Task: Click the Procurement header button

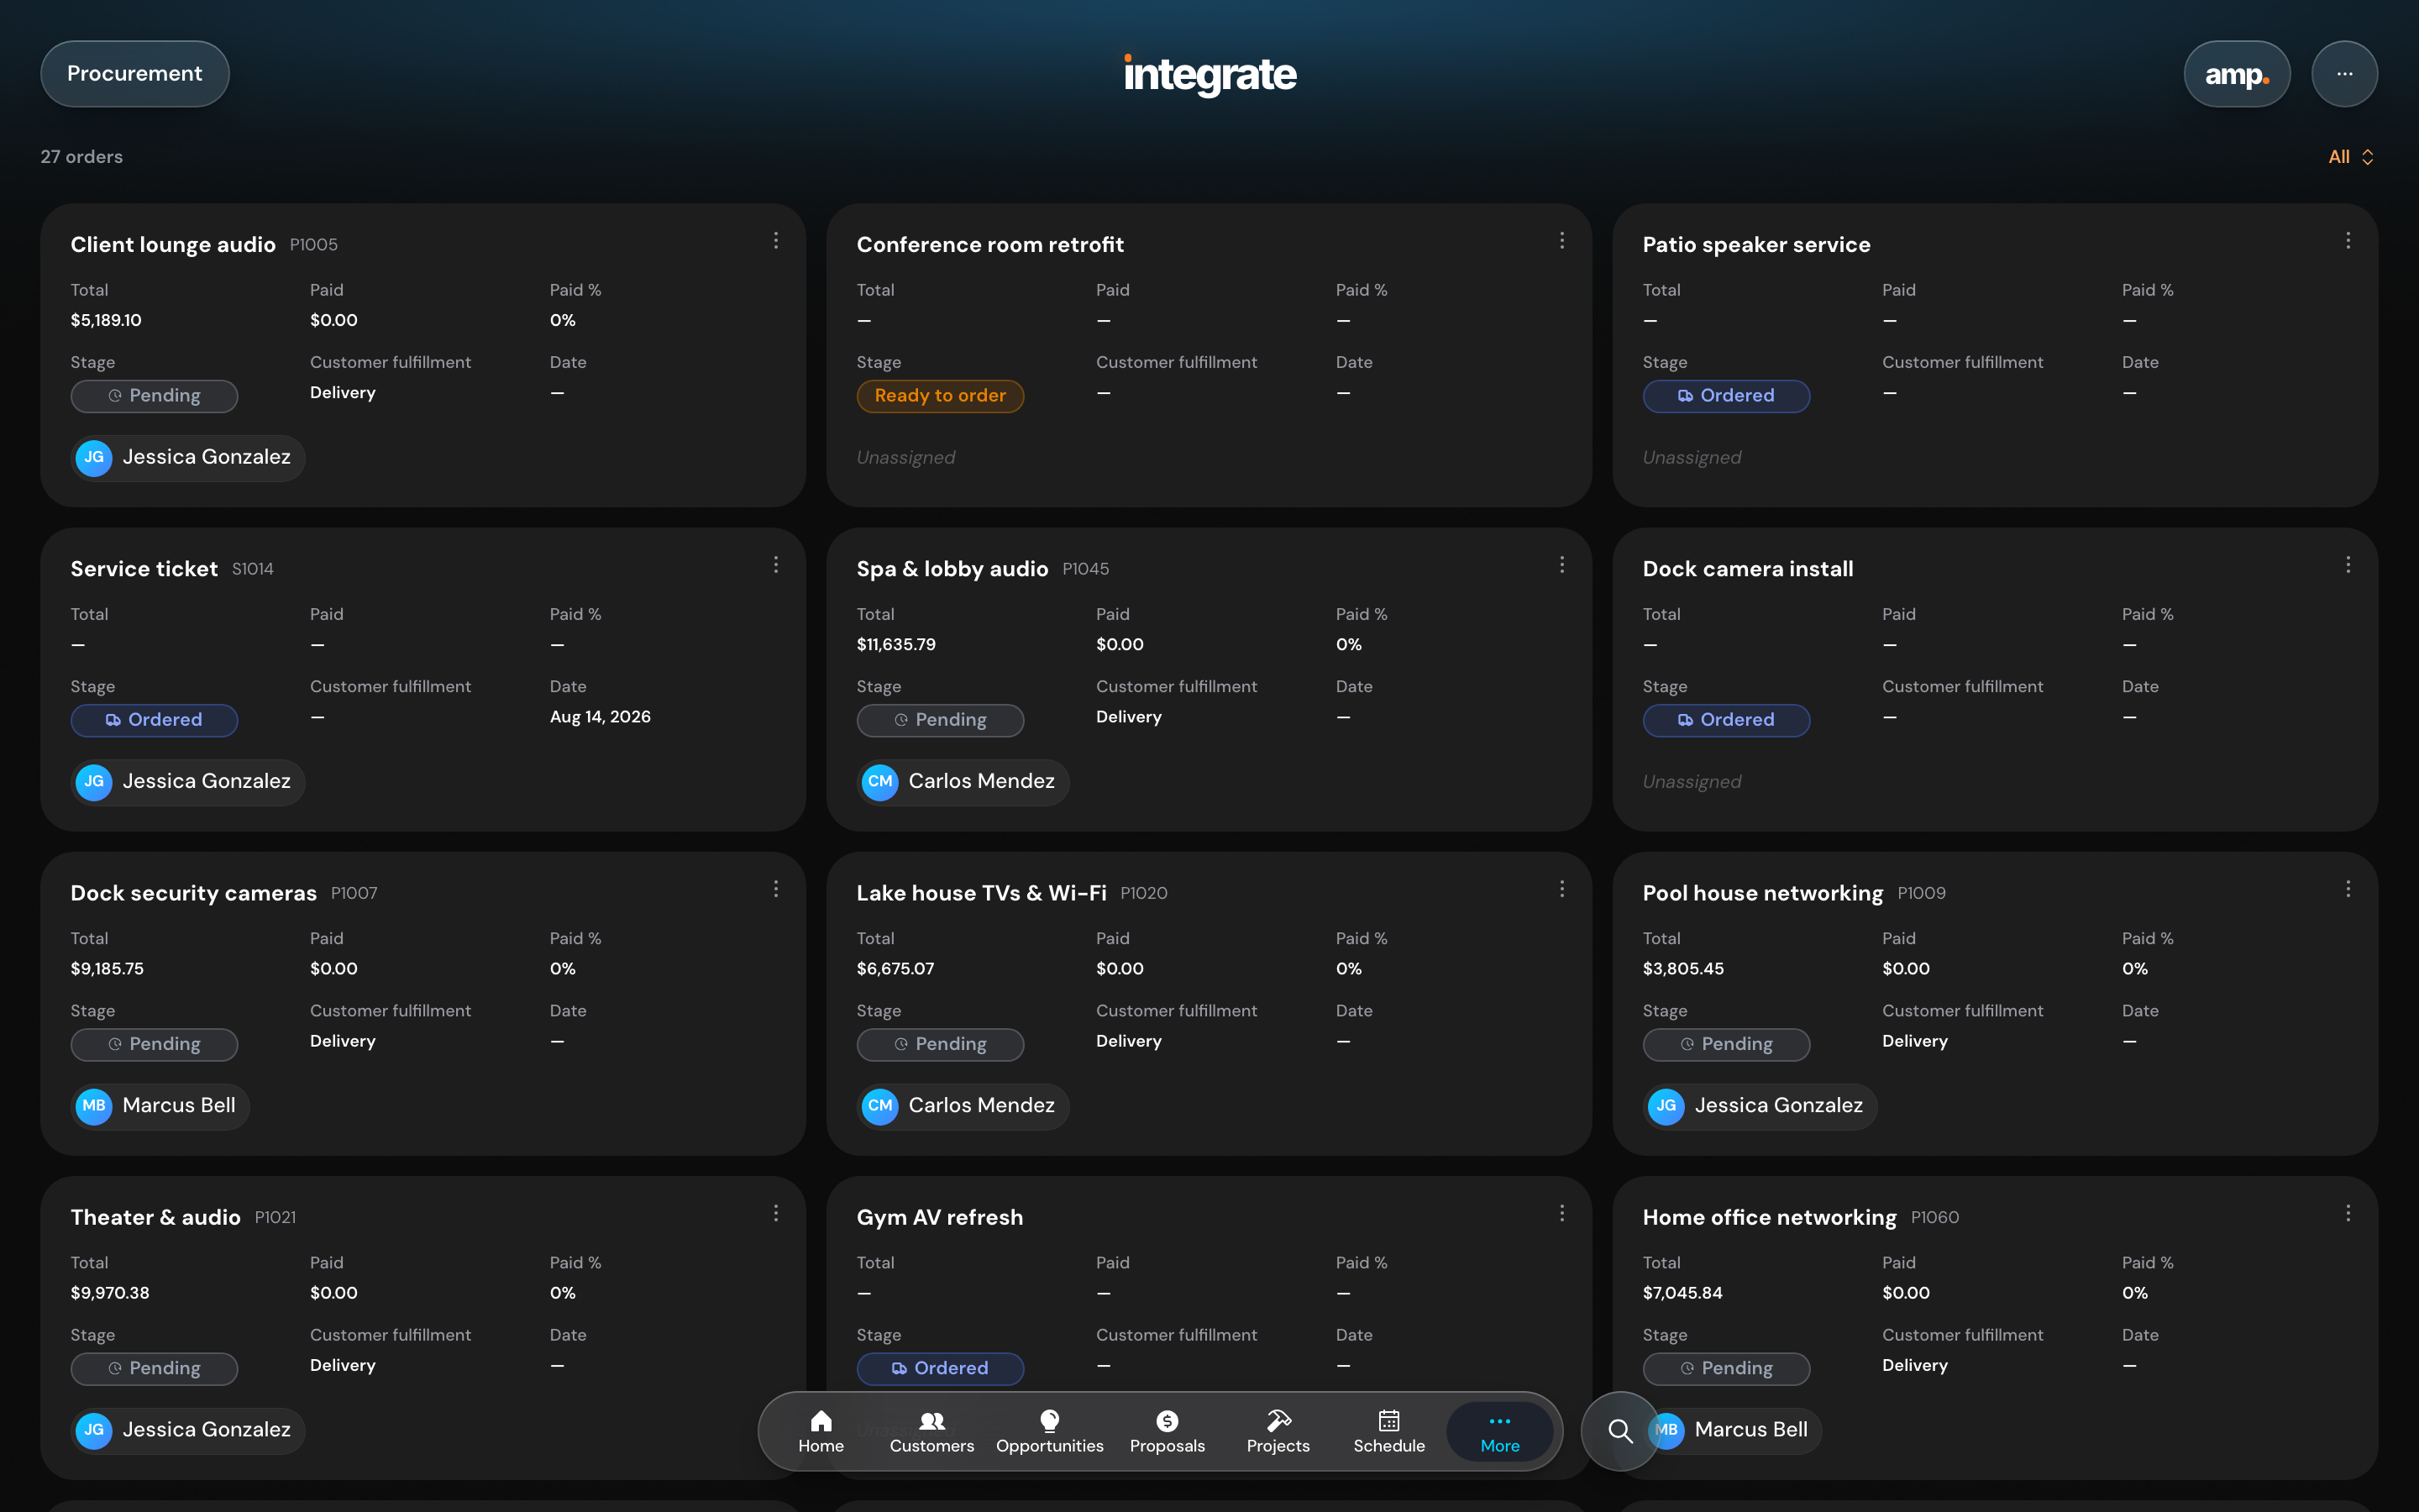Action: 135,74
